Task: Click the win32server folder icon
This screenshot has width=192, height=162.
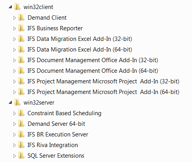Action: [x=17, y=102]
